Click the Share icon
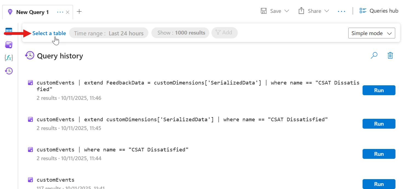The image size is (410, 189). pos(301,11)
